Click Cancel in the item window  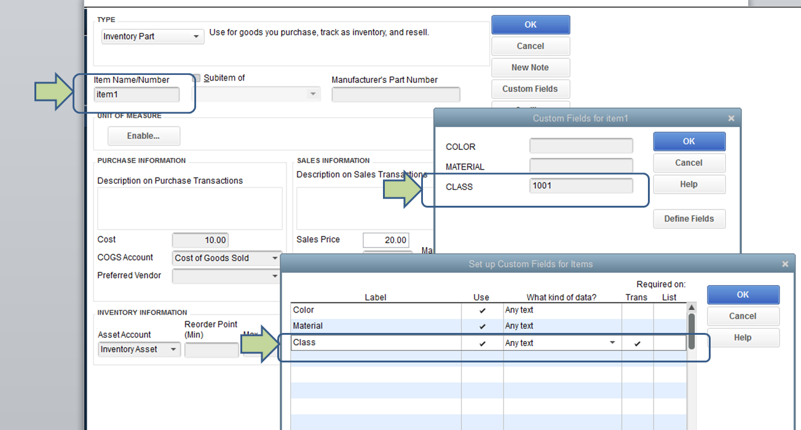pos(531,46)
